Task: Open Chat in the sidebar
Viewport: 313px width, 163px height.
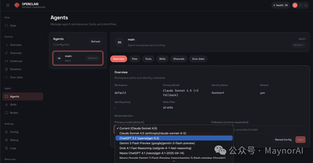Action: coord(23,26)
